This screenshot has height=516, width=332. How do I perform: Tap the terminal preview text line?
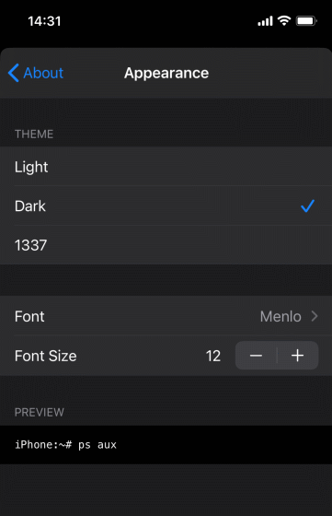pyautogui.click(x=65, y=444)
